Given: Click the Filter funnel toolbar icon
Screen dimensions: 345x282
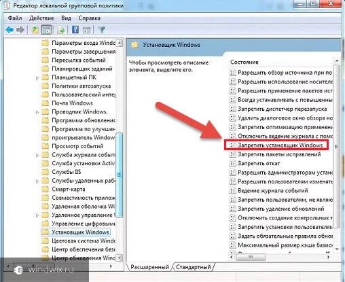Looking at the screenshot, I should click(102, 30).
